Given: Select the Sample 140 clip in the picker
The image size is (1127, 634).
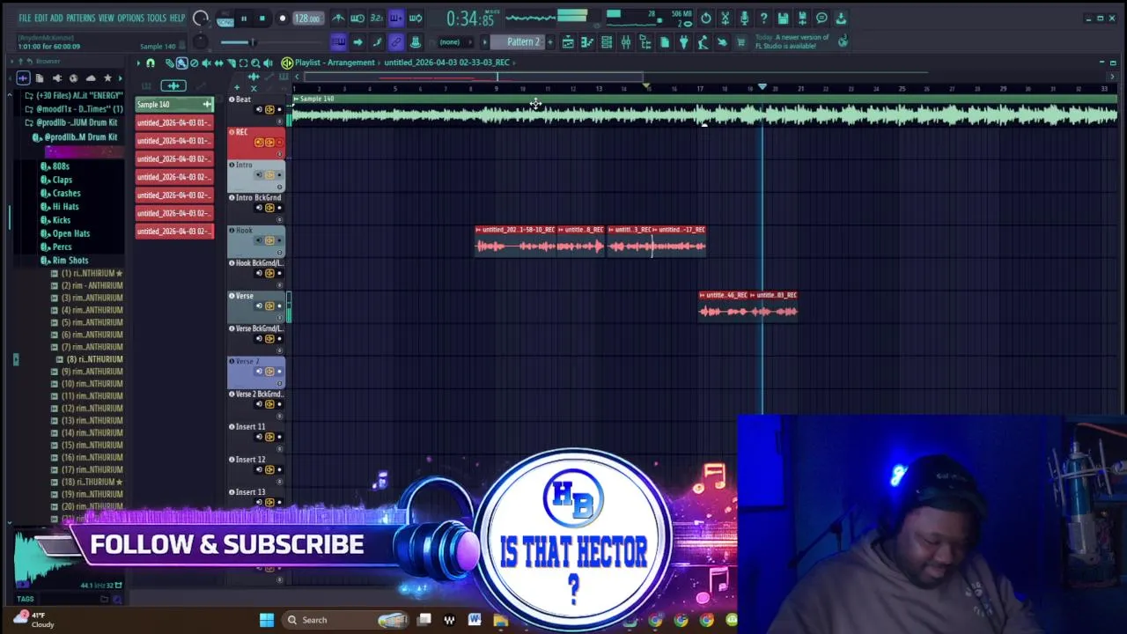Looking at the screenshot, I should point(174,105).
